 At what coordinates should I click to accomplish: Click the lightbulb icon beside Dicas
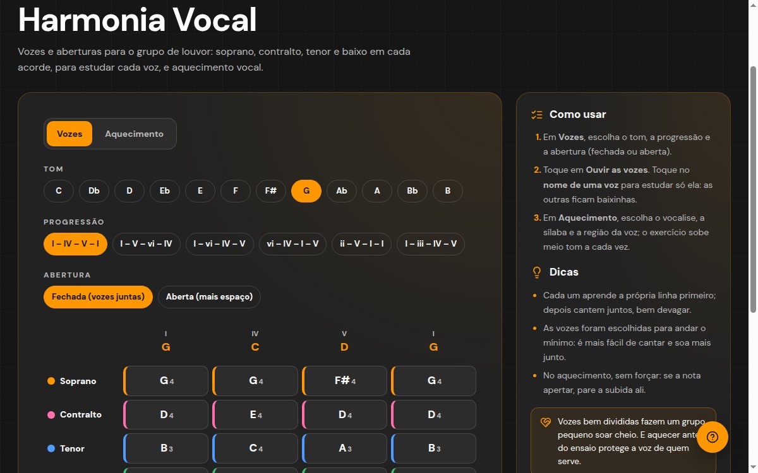[x=538, y=272]
